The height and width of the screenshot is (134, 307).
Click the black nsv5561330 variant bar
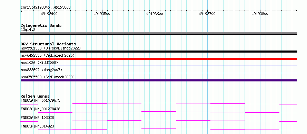click(x=159, y=52)
